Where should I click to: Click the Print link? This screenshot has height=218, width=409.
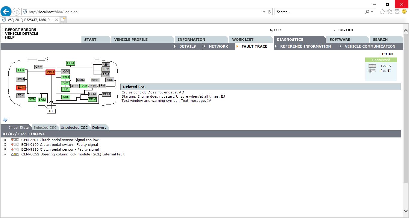click(388, 54)
